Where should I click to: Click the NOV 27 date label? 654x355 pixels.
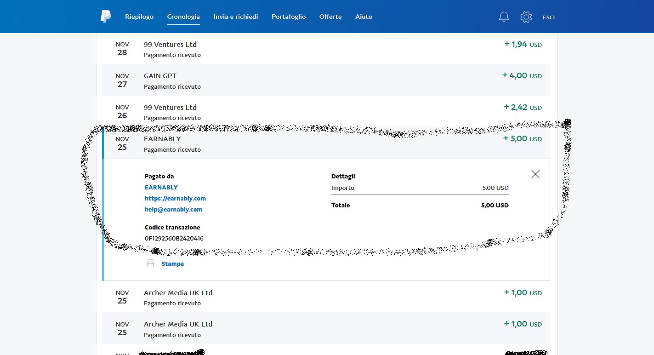122,80
